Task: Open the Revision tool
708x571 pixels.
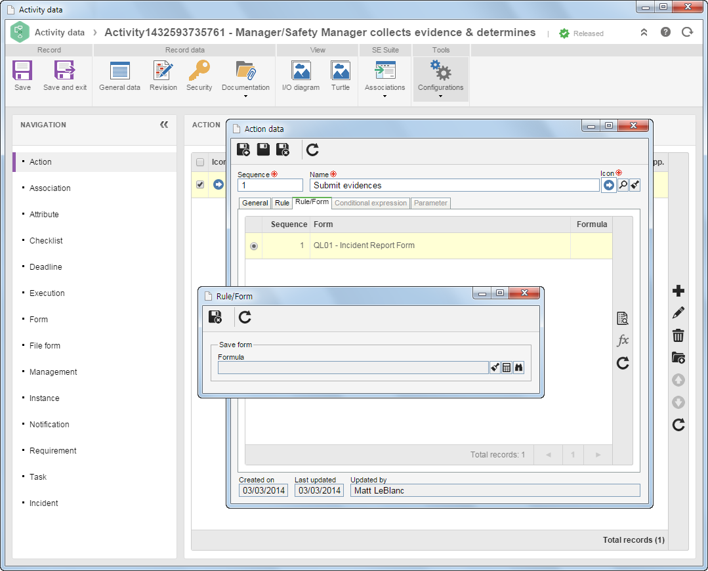Action: 163,75
